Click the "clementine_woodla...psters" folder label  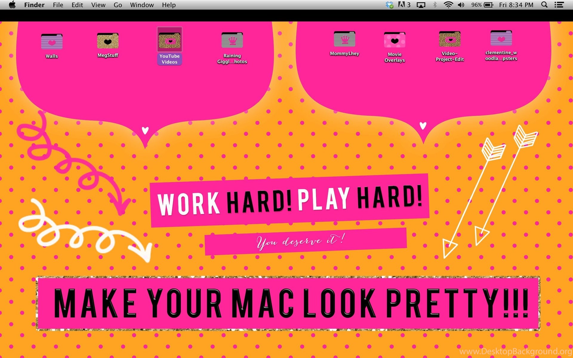pyautogui.click(x=501, y=55)
